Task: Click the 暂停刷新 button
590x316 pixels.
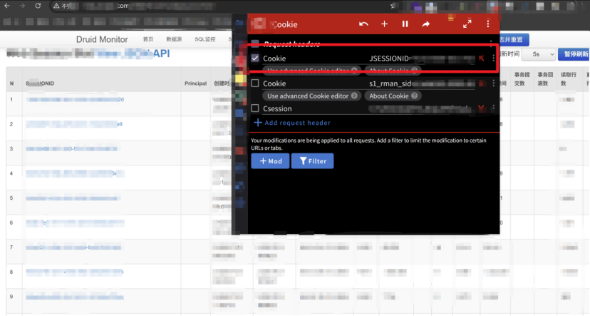Action: pyautogui.click(x=574, y=55)
